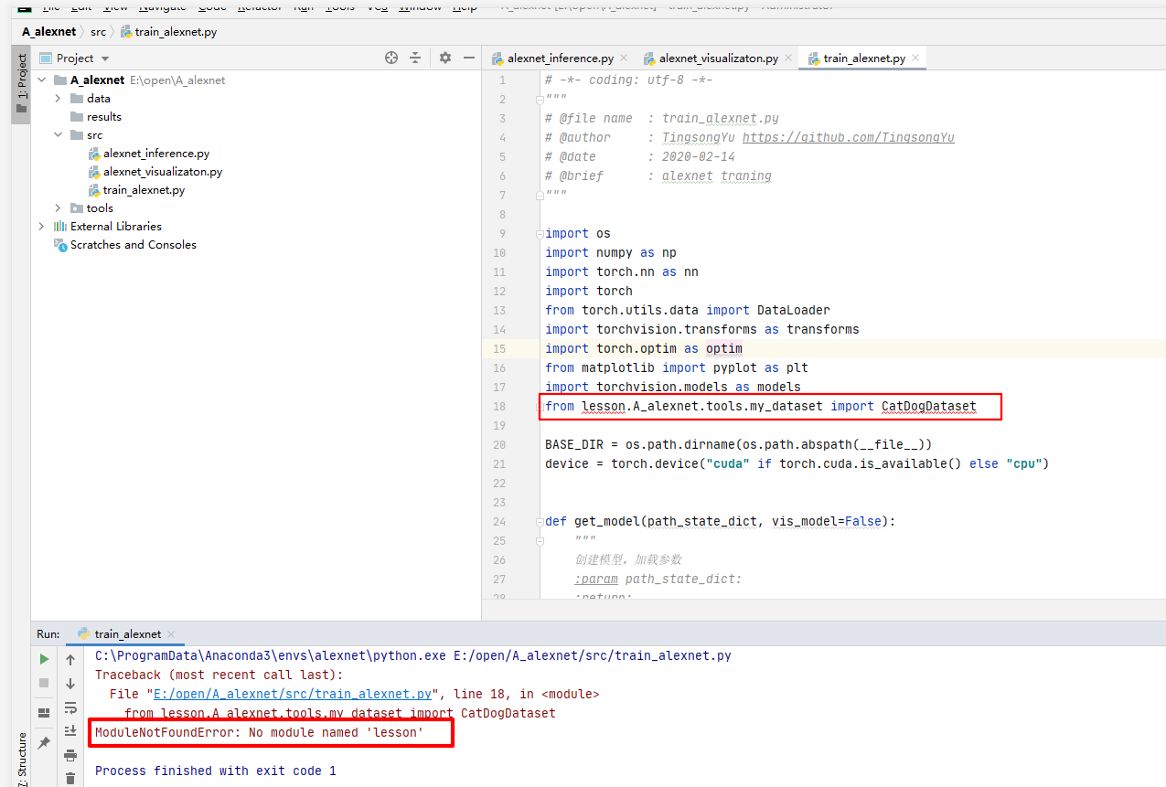Click the A_alexnet breadcrumb
This screenshot has height=787, width=1166.
coord(49,32)
